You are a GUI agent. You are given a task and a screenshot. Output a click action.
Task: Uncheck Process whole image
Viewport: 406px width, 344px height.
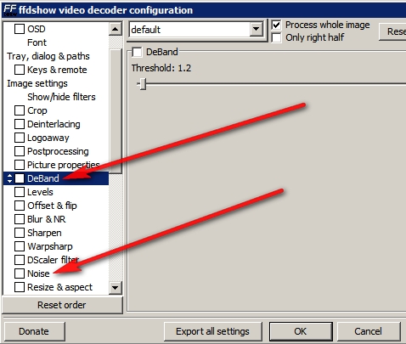point(276,25)
